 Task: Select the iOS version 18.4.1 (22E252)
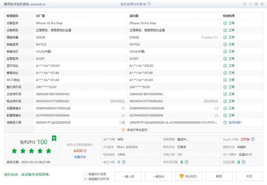(127, 147)
